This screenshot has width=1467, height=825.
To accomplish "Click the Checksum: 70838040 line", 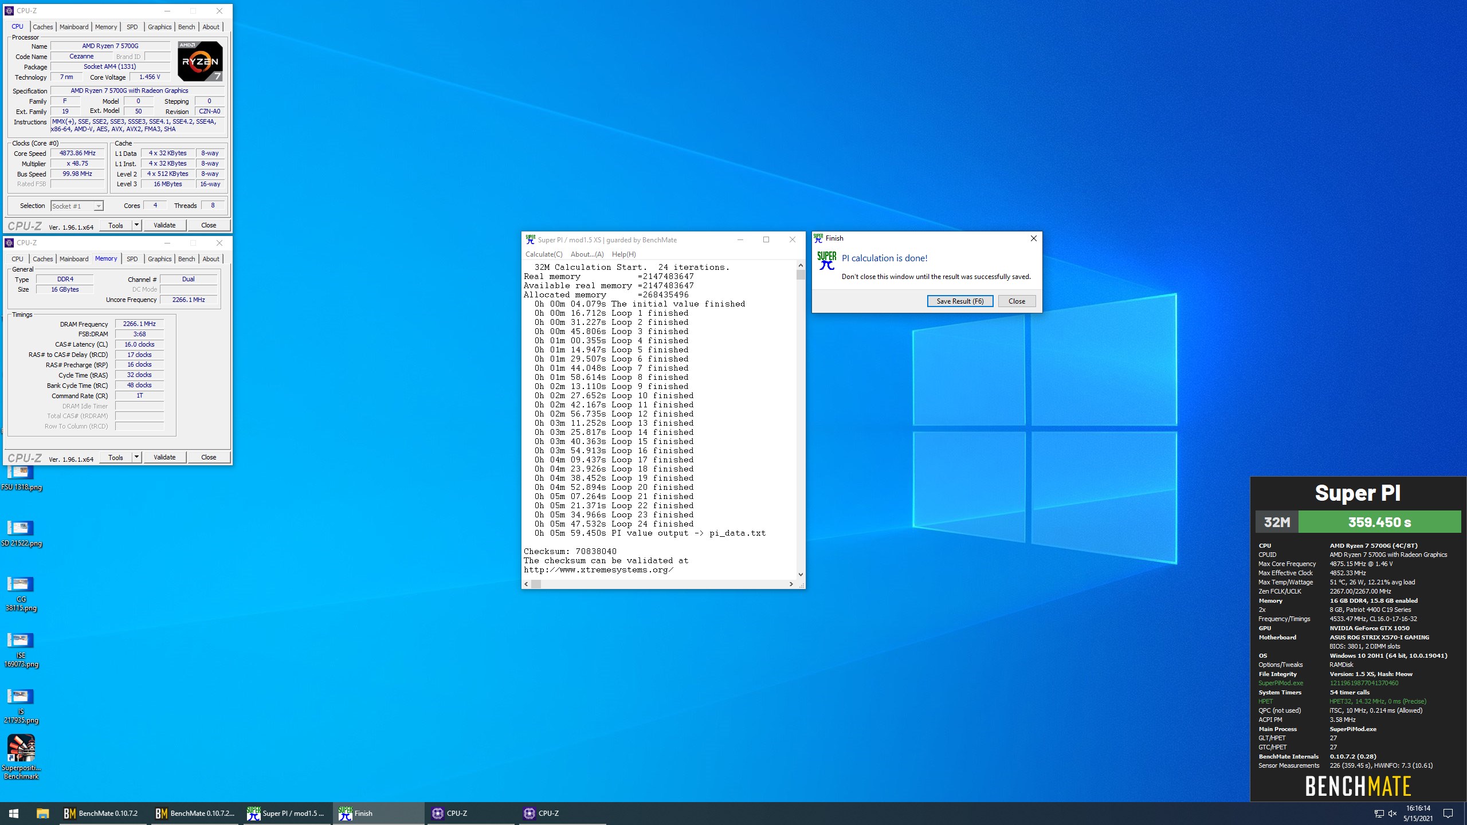I will tap(570, 551).
